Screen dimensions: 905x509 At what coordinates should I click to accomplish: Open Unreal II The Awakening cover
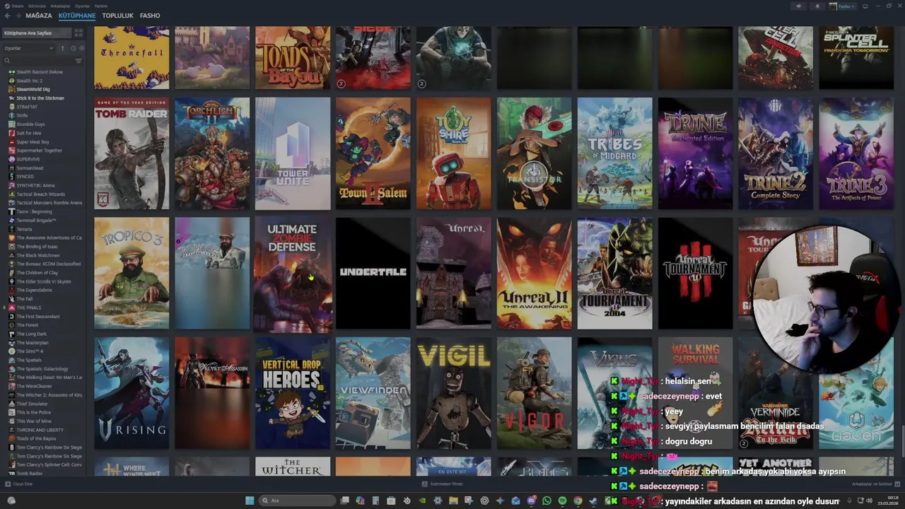(x=535, y=273)
